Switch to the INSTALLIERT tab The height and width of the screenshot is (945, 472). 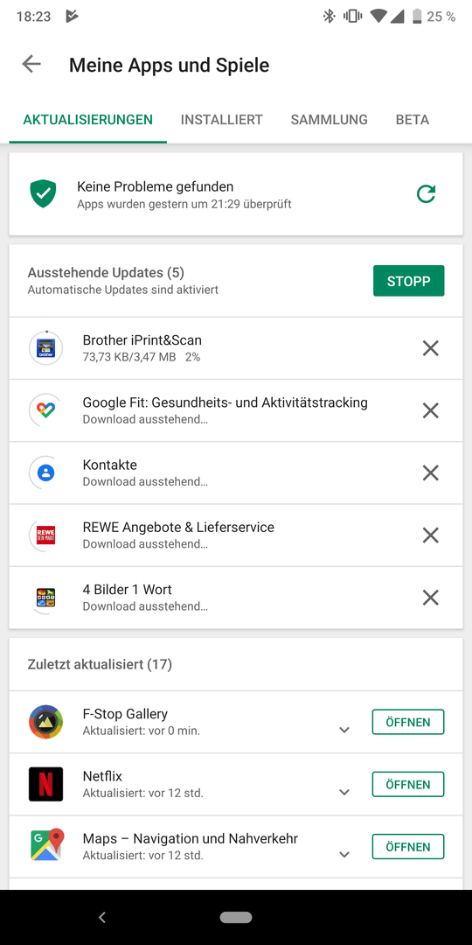point(221,119)
